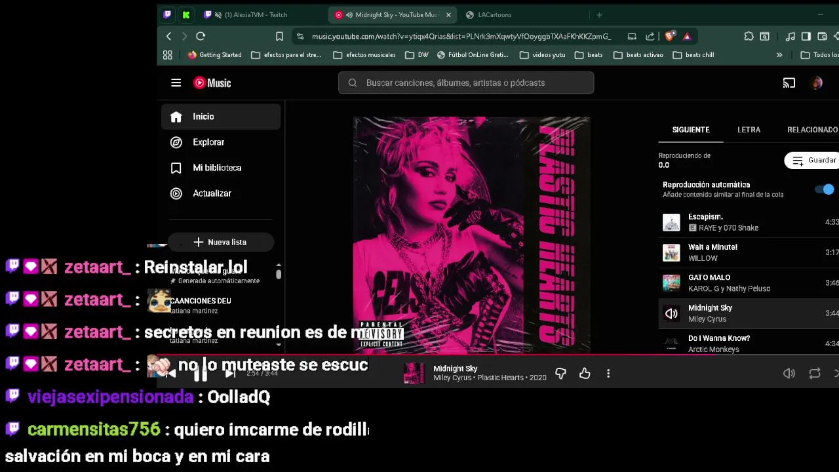Click the Escapism. album thumbnail
This screenshot has height=472, width=839.
(x=671, y=222)
